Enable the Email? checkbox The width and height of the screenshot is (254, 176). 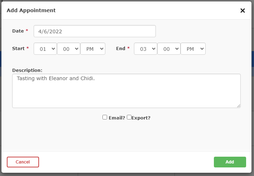tap(105, 117)
